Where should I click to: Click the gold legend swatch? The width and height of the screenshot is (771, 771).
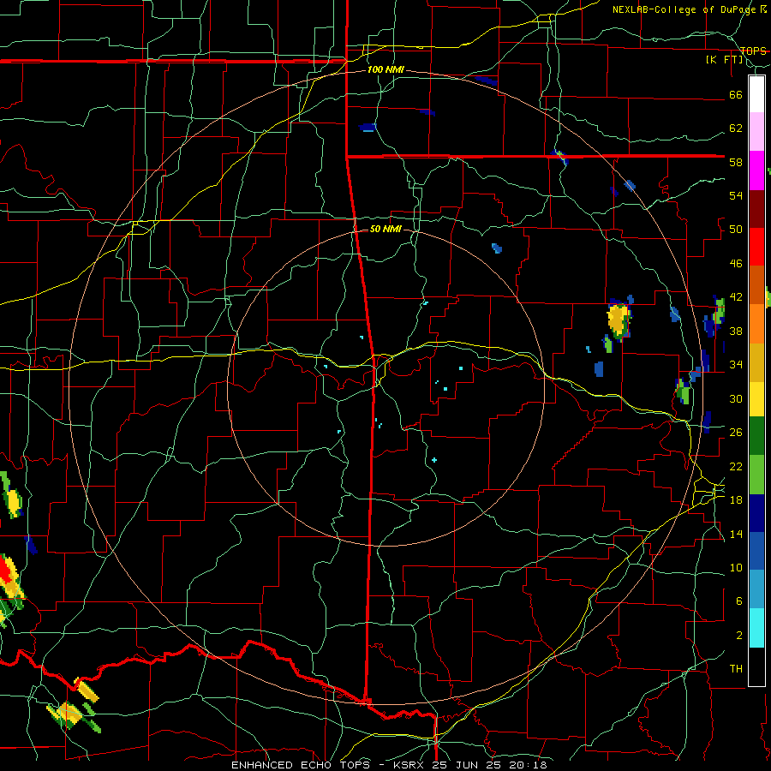(756, 362)
